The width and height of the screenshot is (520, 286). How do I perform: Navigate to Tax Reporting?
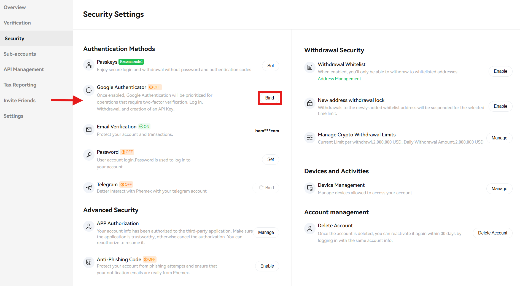[x=20, y=85]
